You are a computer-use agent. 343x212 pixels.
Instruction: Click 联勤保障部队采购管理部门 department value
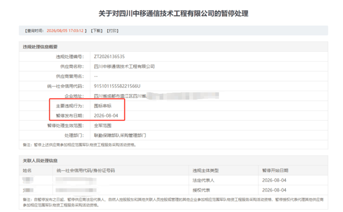(x=120, y=136)
